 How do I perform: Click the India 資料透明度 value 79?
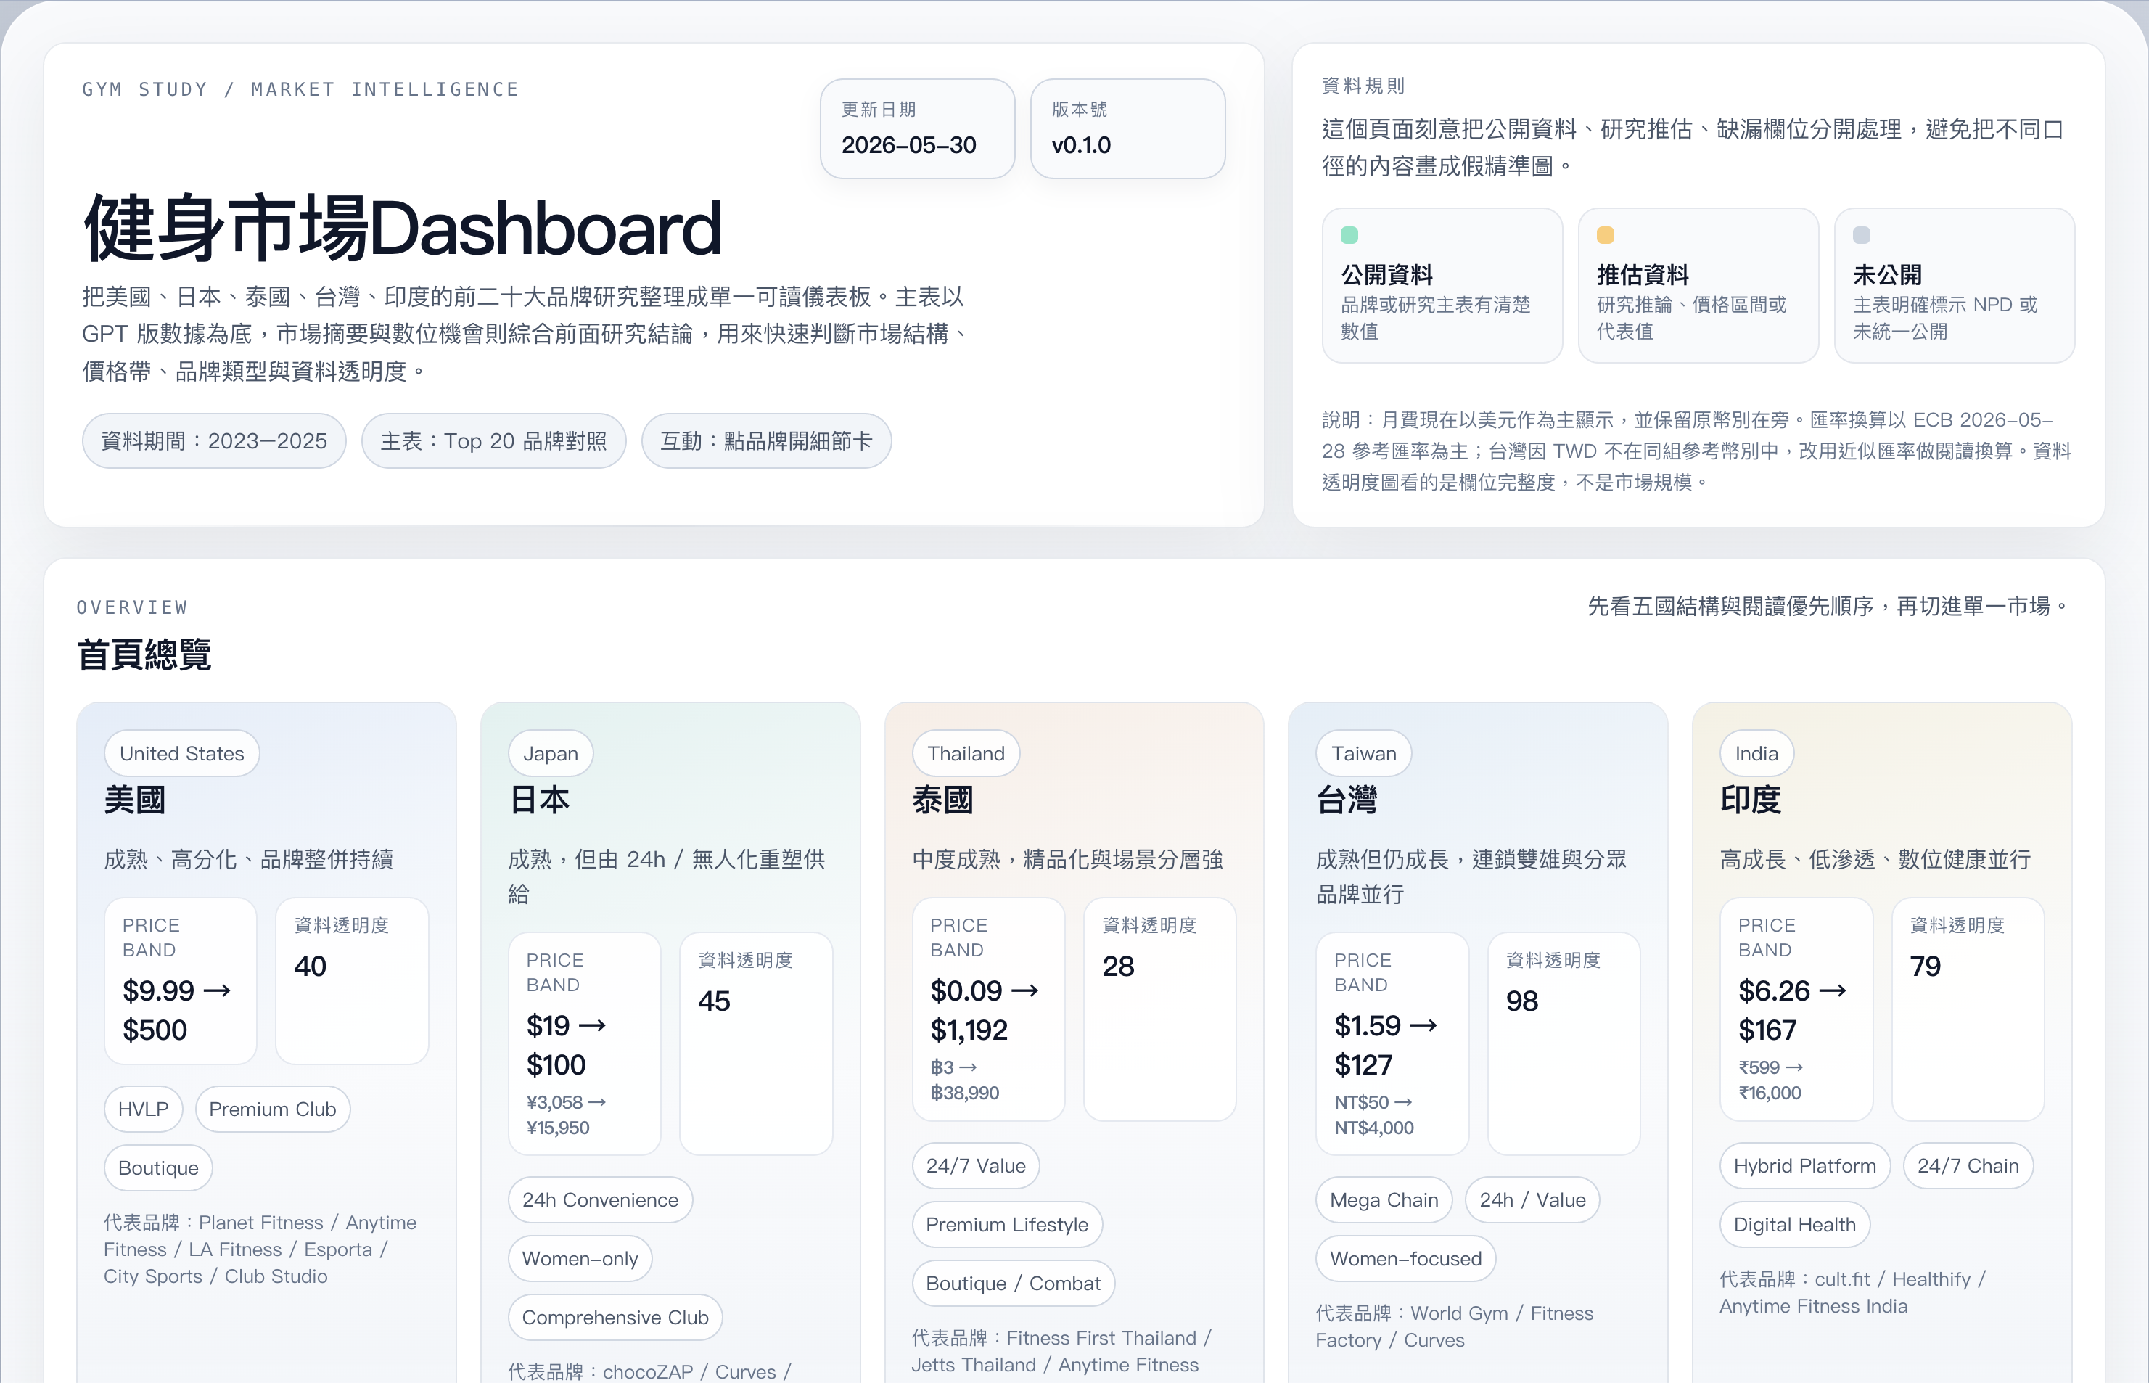click(1926, 967)
